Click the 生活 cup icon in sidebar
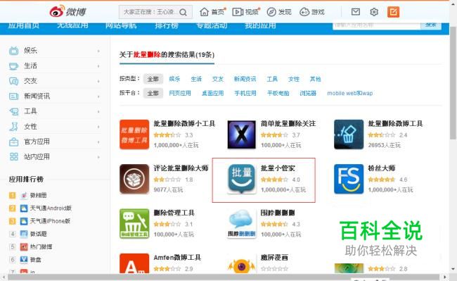457x281 pixels. click(x=13, y=66)
